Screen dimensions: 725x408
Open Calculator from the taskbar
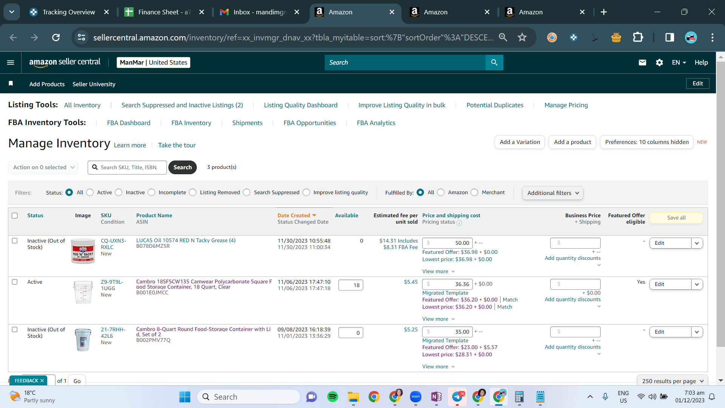coord(520,397)
